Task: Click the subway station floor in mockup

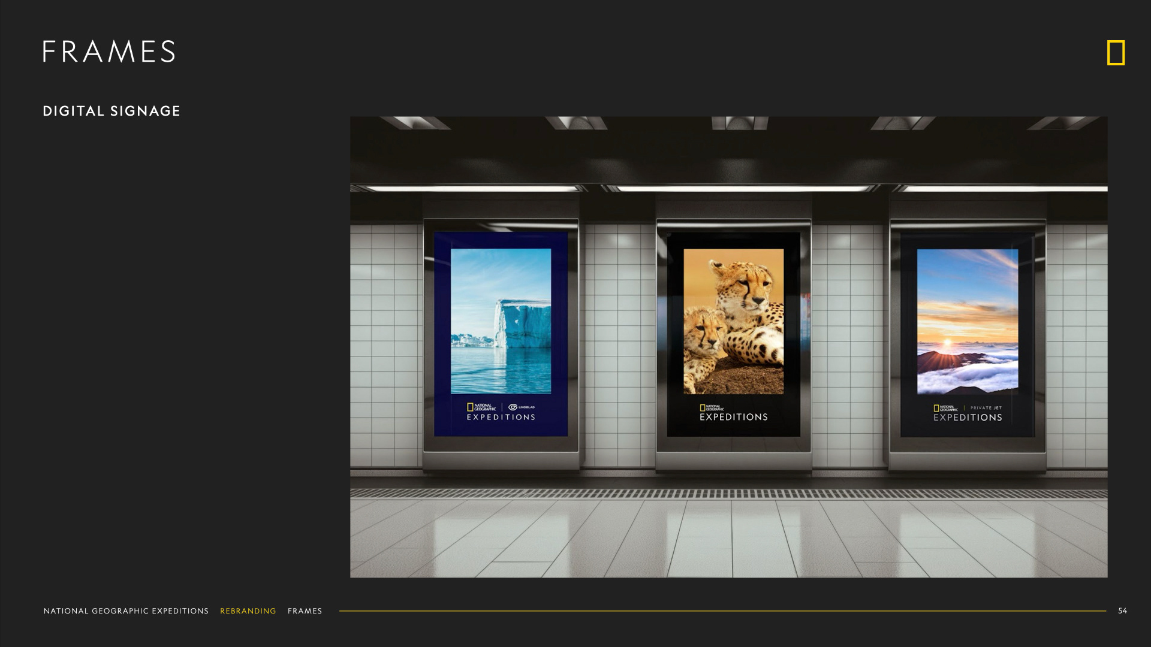Action: [x=728, y=539]
